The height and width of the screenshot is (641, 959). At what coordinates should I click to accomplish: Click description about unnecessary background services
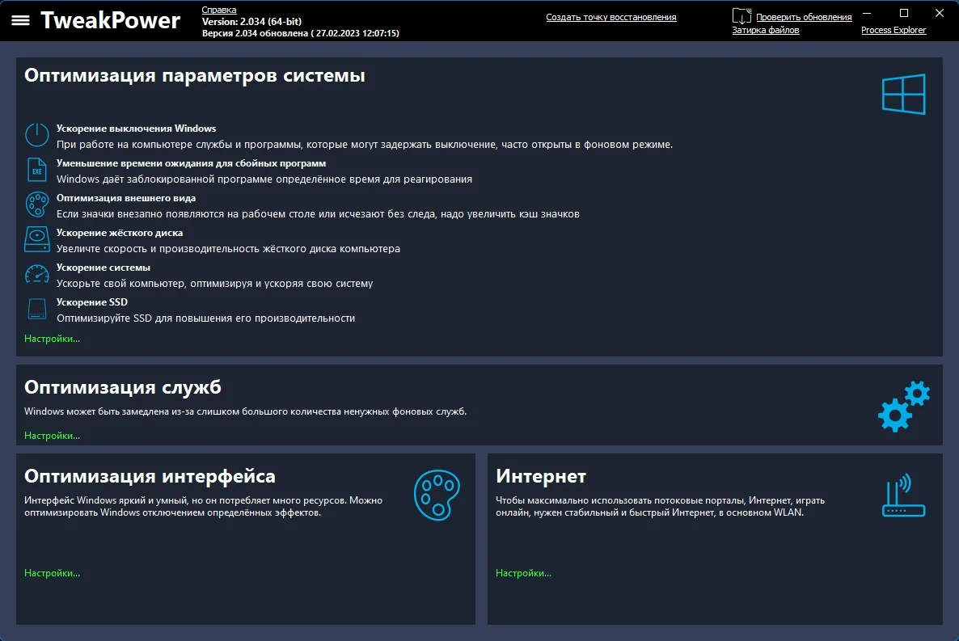[x=245, y=411]
